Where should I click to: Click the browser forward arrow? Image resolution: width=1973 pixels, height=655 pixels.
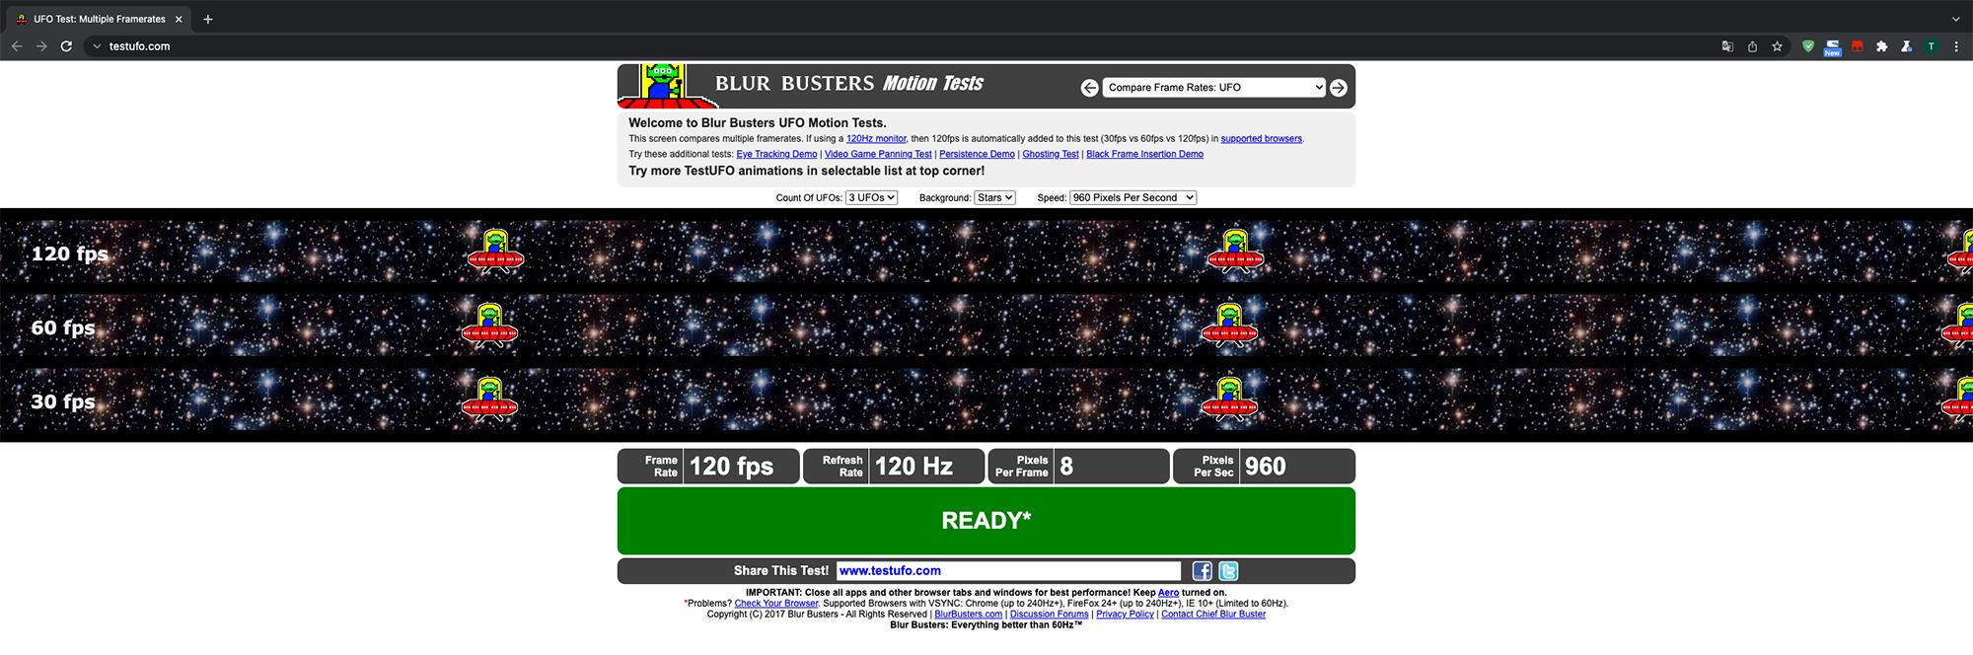(41, 46)
